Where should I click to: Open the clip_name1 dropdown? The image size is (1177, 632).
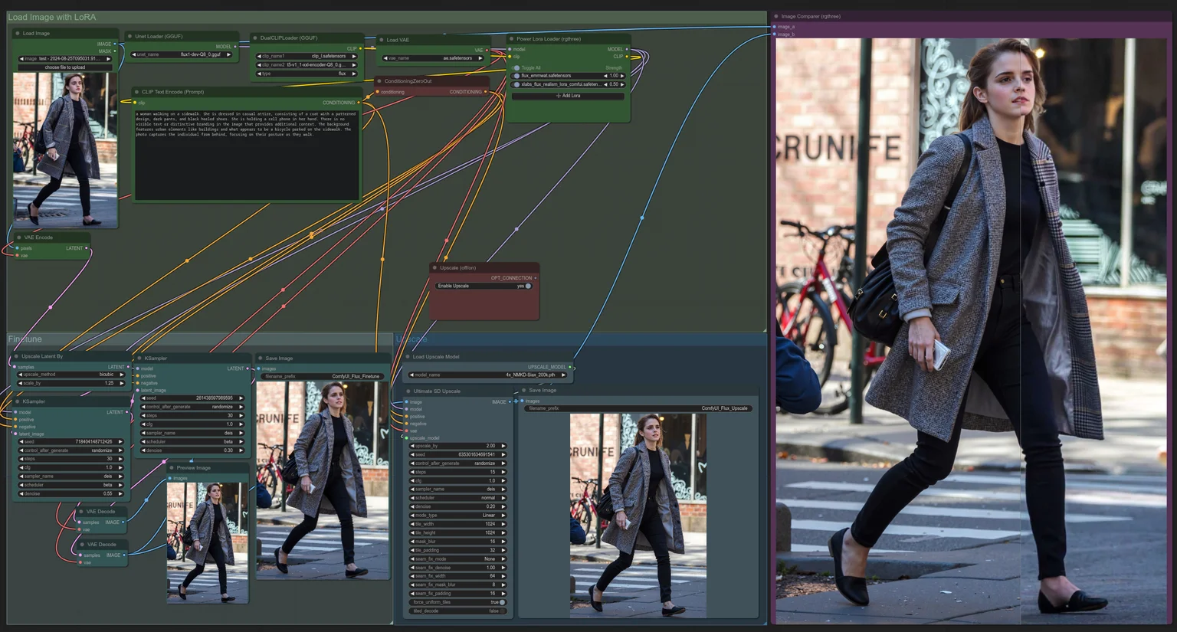click(x=307, y=56)
